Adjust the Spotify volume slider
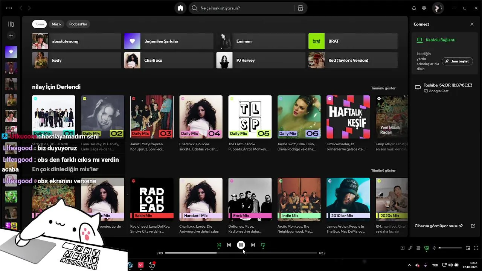Viewport: 482px width, 271px height. [x=450, y=248]
